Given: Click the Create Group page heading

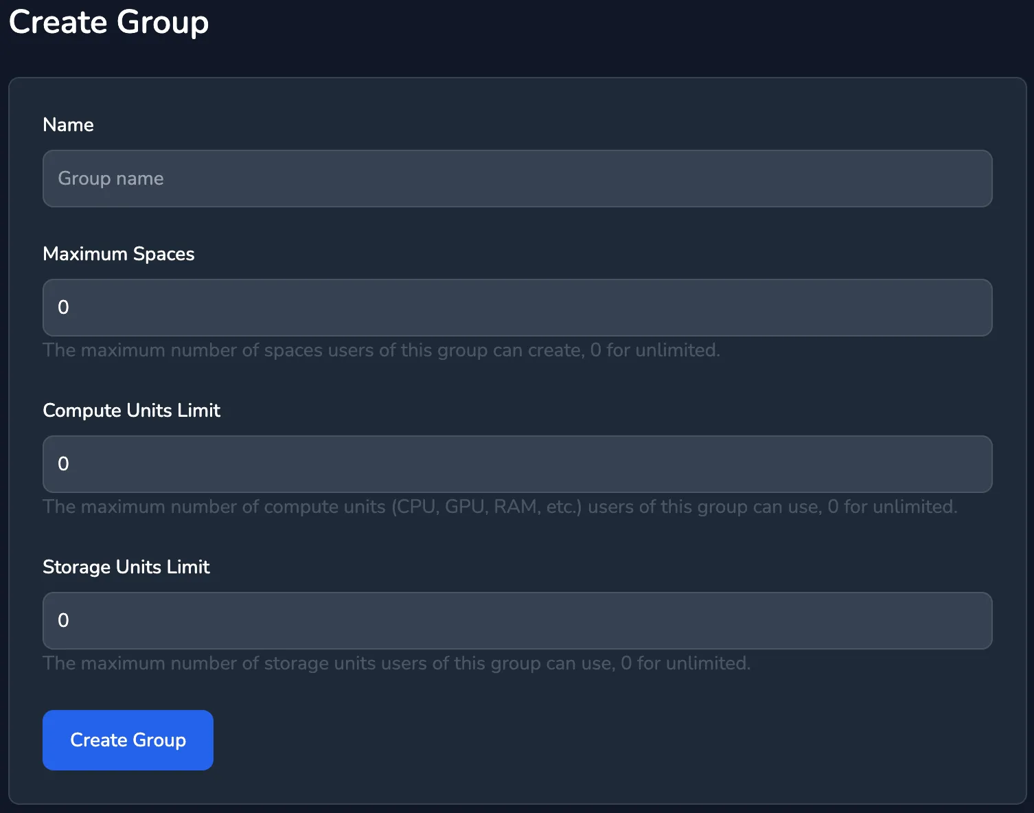Looking at the screenshot, I should 108,22.
